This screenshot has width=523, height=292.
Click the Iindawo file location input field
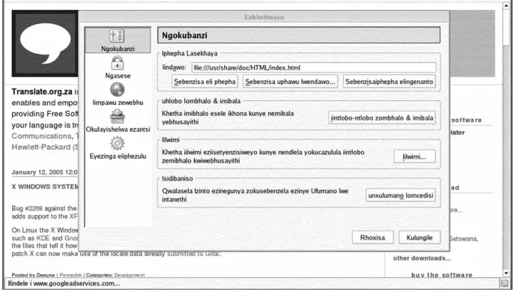(x=313, y=67)
